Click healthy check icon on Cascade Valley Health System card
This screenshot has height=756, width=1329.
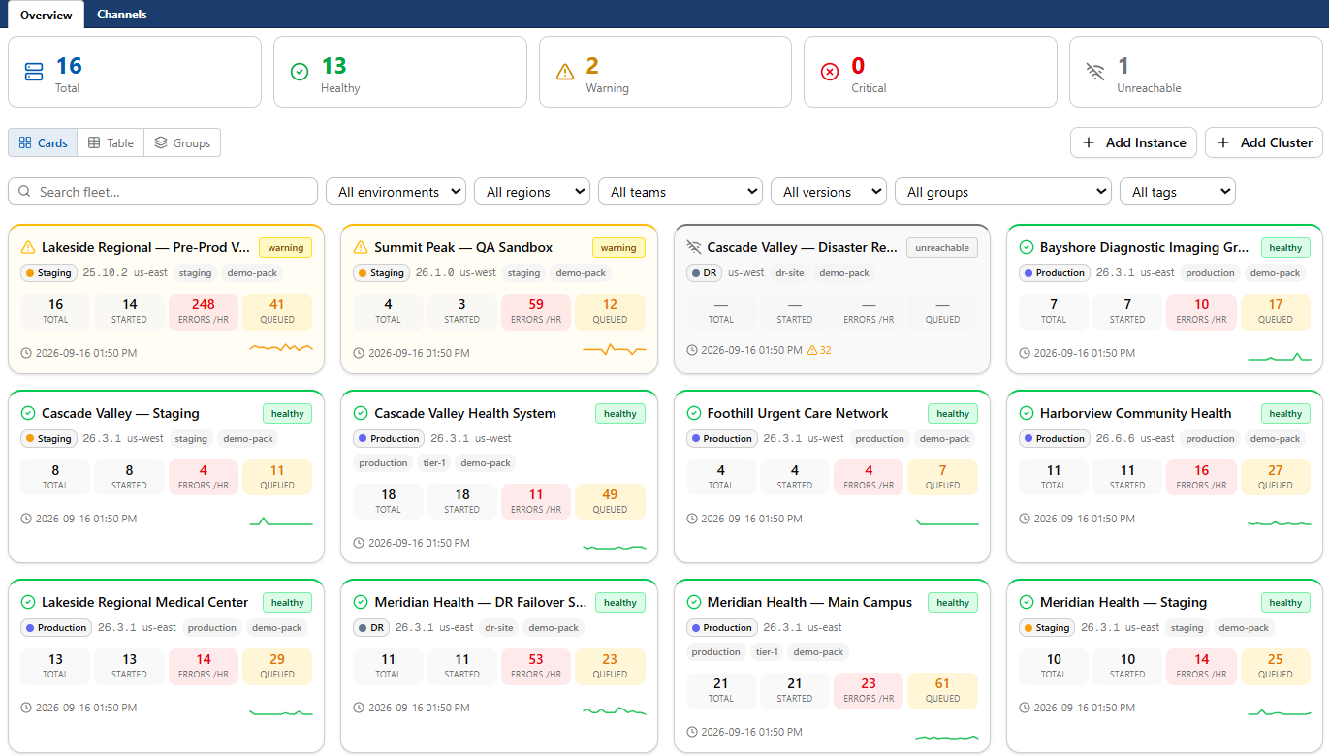click(361, 413)
